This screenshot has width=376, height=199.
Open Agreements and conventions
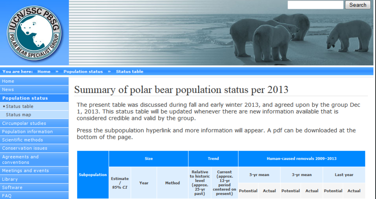point(20,159)
